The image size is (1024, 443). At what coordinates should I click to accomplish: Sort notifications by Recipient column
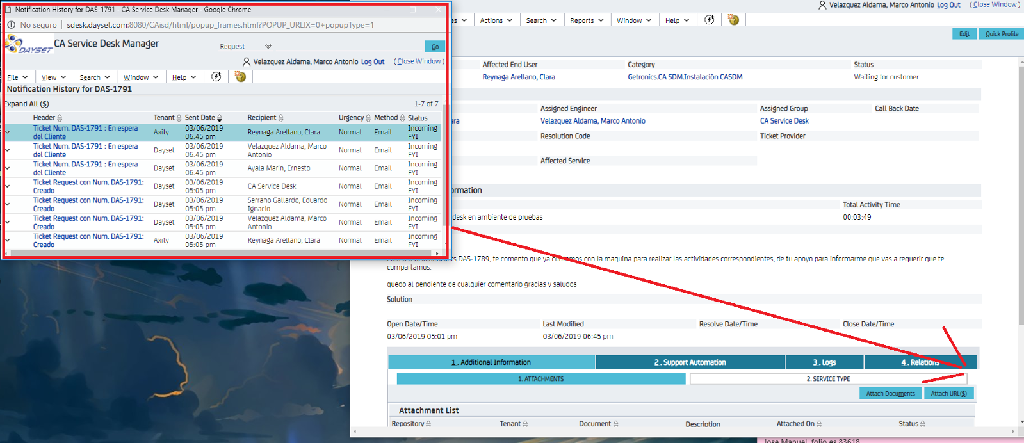point(280,118)
